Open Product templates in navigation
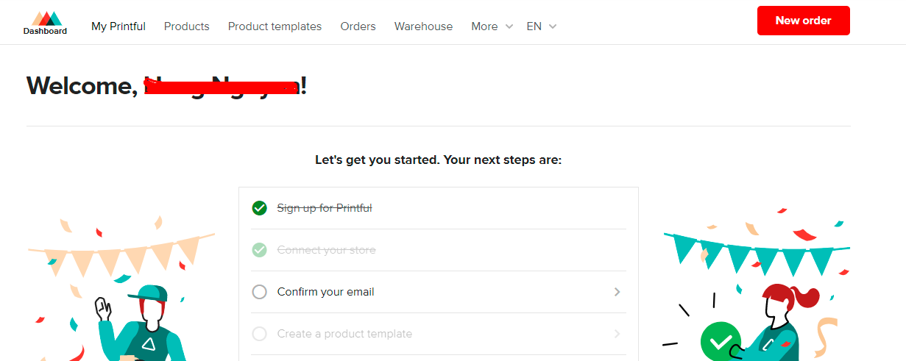The image size is (906, 361). coord(275,26)
